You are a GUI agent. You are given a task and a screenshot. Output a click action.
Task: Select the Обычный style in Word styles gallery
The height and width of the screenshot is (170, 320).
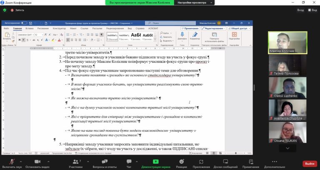click(112, 37)
